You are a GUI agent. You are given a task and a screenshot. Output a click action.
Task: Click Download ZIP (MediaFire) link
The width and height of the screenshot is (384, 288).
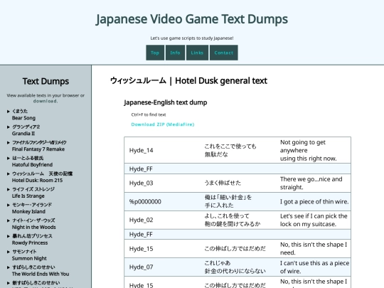pos(163,124)
